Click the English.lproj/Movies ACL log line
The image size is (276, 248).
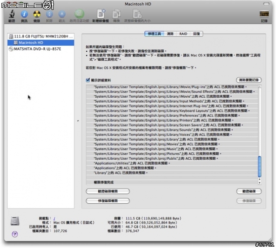coord(172,144)
